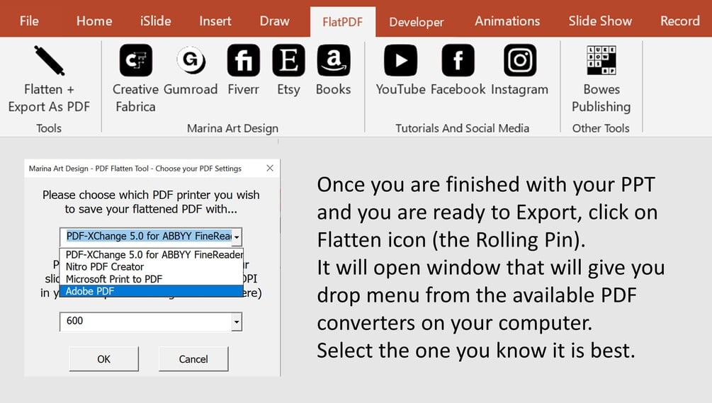
Task: Click the Cancel button
Action: click(193, 359)
